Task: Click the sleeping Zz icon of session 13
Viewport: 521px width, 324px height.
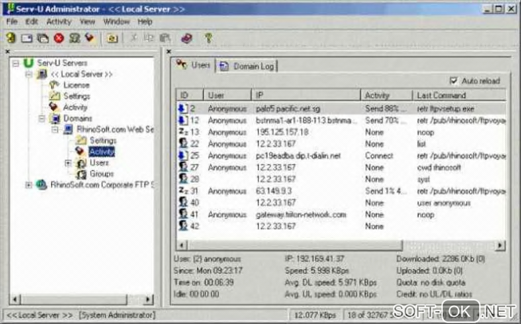Action: pos(183,132)
